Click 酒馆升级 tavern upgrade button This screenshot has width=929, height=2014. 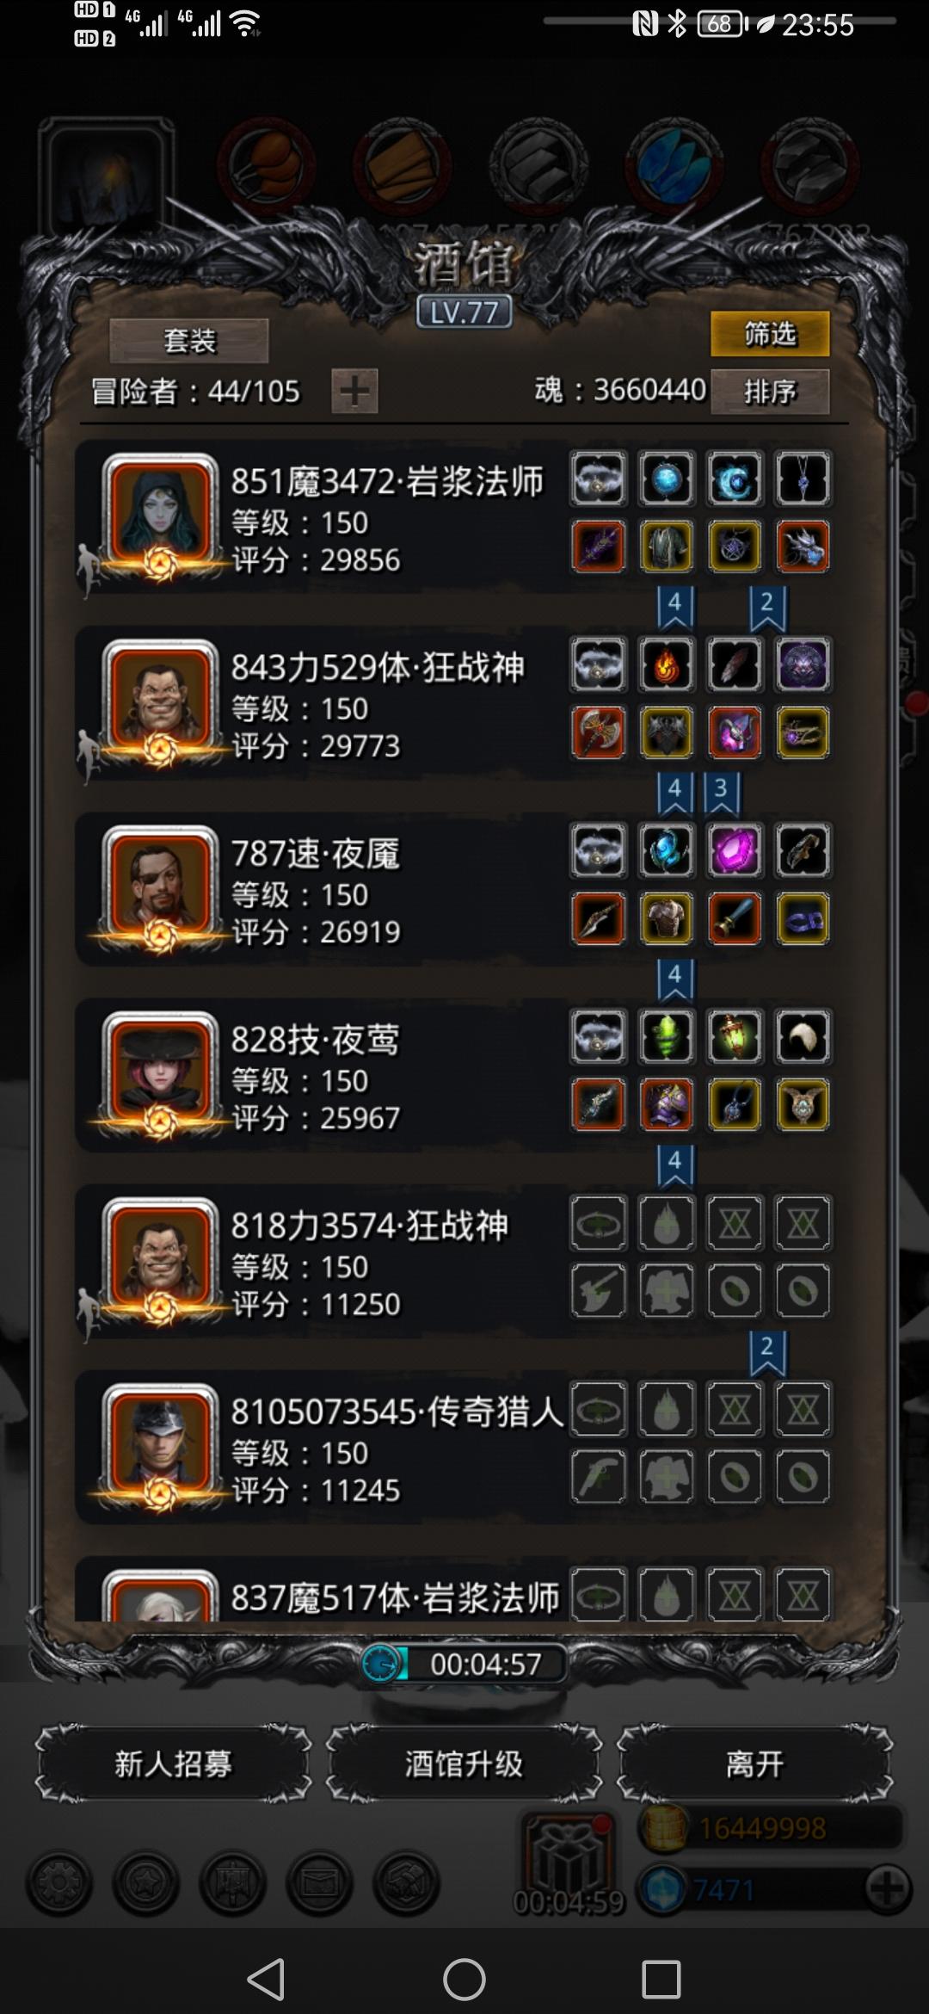tap(464, 1764)
